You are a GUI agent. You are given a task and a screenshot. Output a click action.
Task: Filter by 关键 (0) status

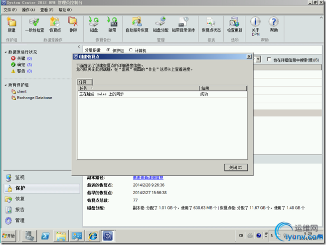point(21,58)
